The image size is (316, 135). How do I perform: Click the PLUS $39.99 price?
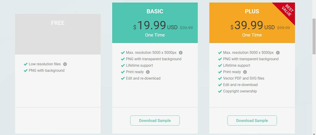[x=249, y=25]
